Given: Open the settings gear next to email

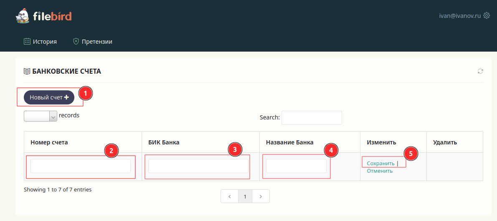Looking at the screenshot, I should (x=487, y=16).
